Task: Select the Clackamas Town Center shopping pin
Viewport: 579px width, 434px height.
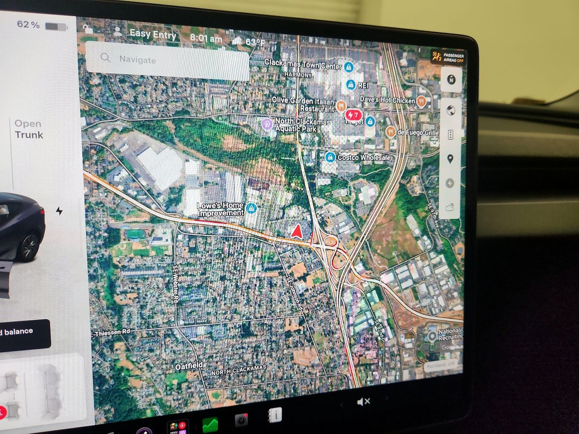Action: pos(348,67)
